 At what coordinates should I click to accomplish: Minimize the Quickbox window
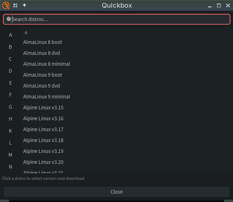point(209,6)
